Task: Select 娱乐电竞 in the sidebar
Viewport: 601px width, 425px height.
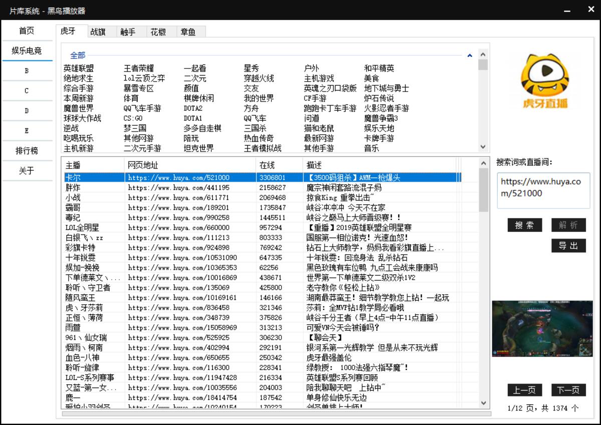Action: 27,50
